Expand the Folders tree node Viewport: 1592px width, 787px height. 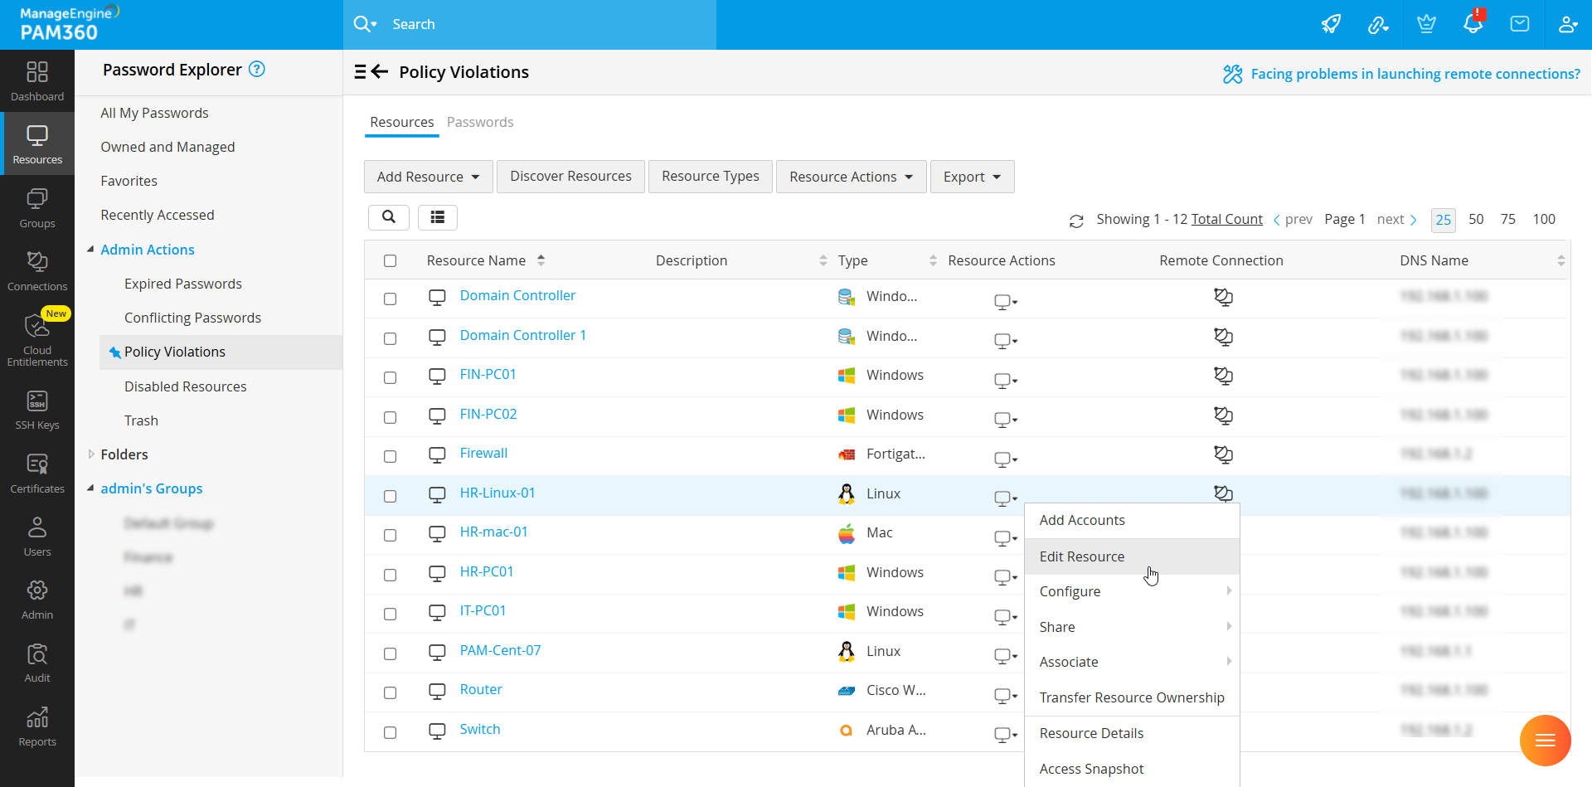pyautogui.click(x=91, y=454)
